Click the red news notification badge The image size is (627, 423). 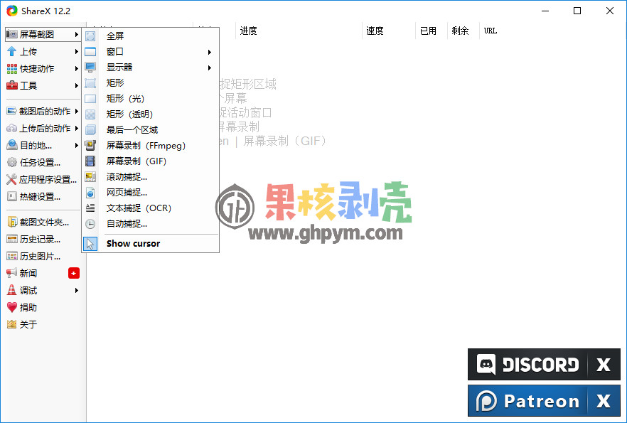point(74,273)
